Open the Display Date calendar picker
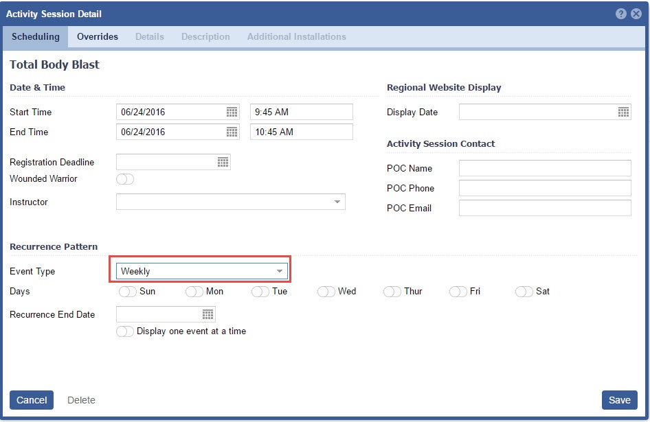Screen dimensions: 650x422 [623, 112]
